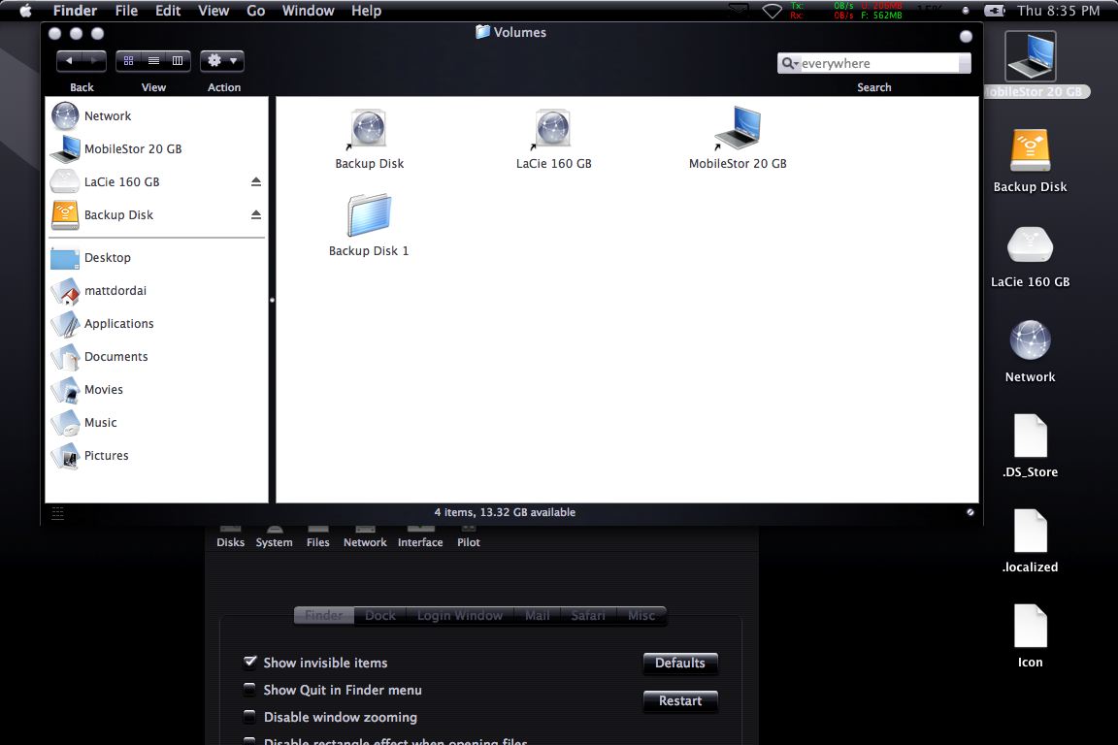
Task: Open Applications in sidebar
Action: (118, 324)
